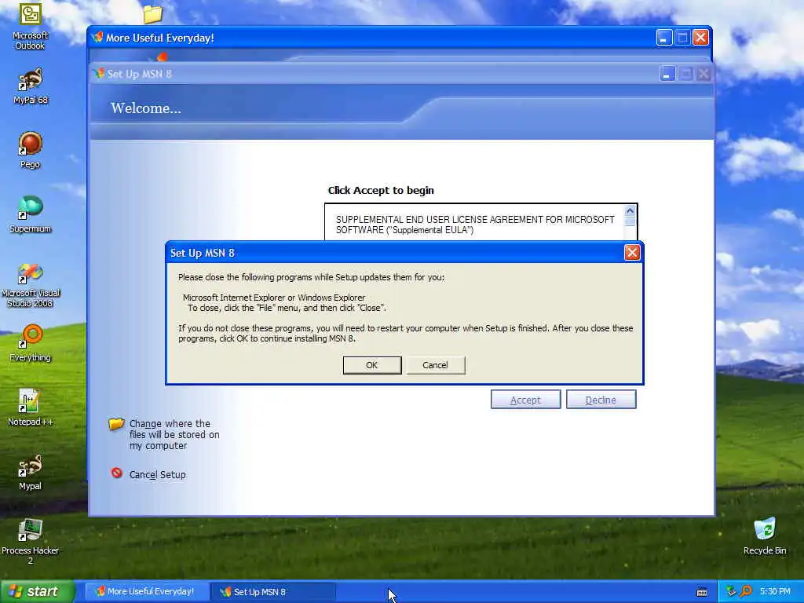The image size is (804, 603).
Task: Click keyboard icon in taskbar
Action: click(702, 592)
